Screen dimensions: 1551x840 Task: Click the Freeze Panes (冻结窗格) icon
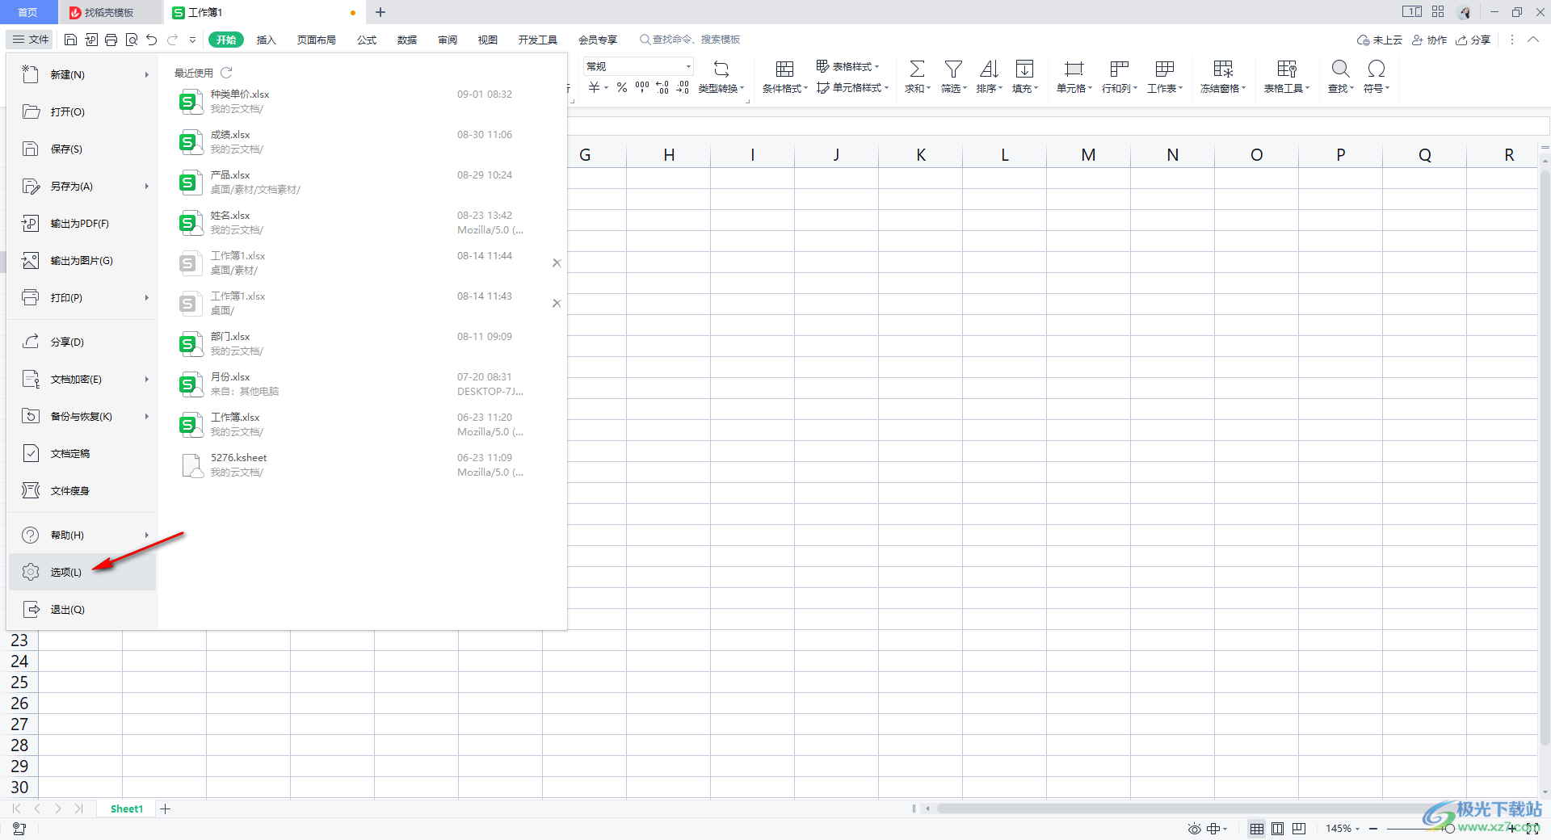[x=1223, y=69]
